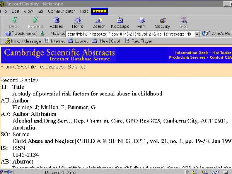Open the Edit menu
The width and height of the screenshot is (232, 174).
tap(15, 11)
